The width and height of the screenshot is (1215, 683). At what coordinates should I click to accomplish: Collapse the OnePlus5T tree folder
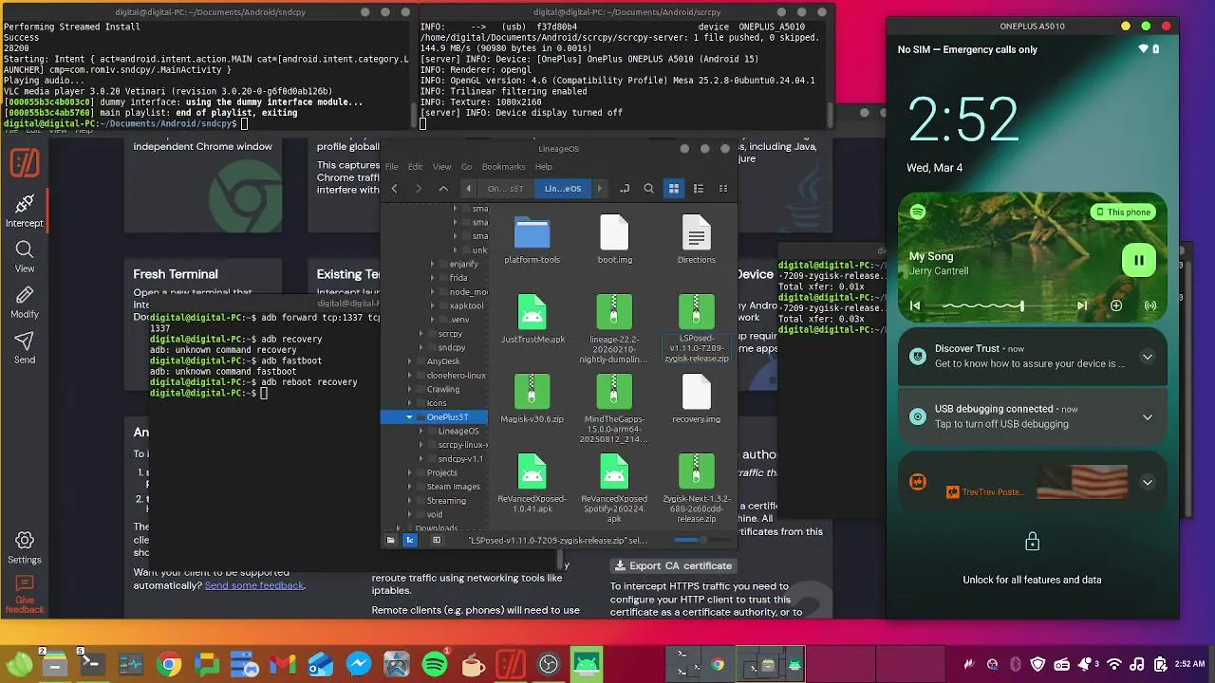[409, 417]
